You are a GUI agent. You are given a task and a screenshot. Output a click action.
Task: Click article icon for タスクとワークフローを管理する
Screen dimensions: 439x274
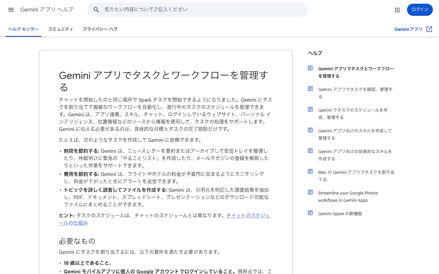[311, 68]
